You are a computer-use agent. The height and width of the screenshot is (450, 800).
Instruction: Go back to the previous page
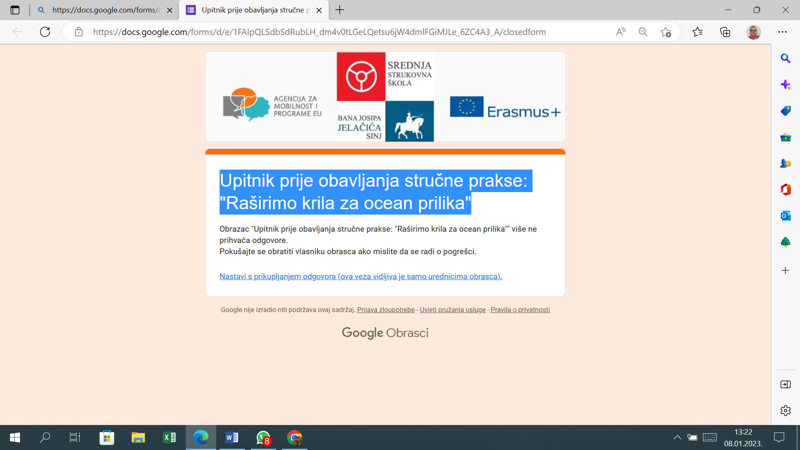tap(17, 32)
